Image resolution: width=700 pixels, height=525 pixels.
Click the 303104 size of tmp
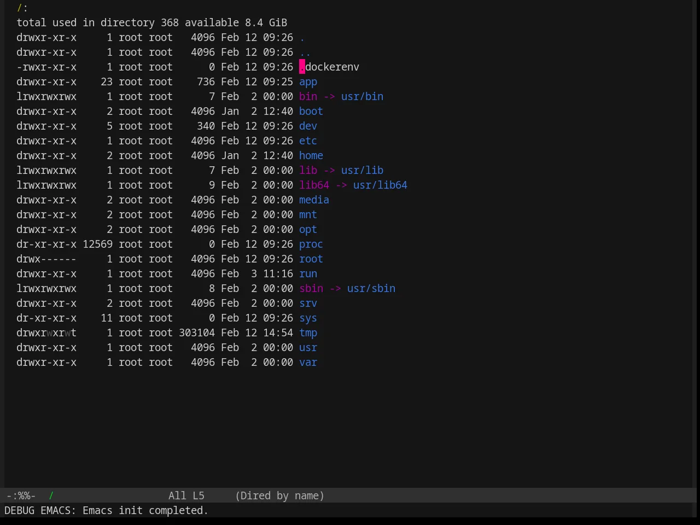click(x=197, y=333)
